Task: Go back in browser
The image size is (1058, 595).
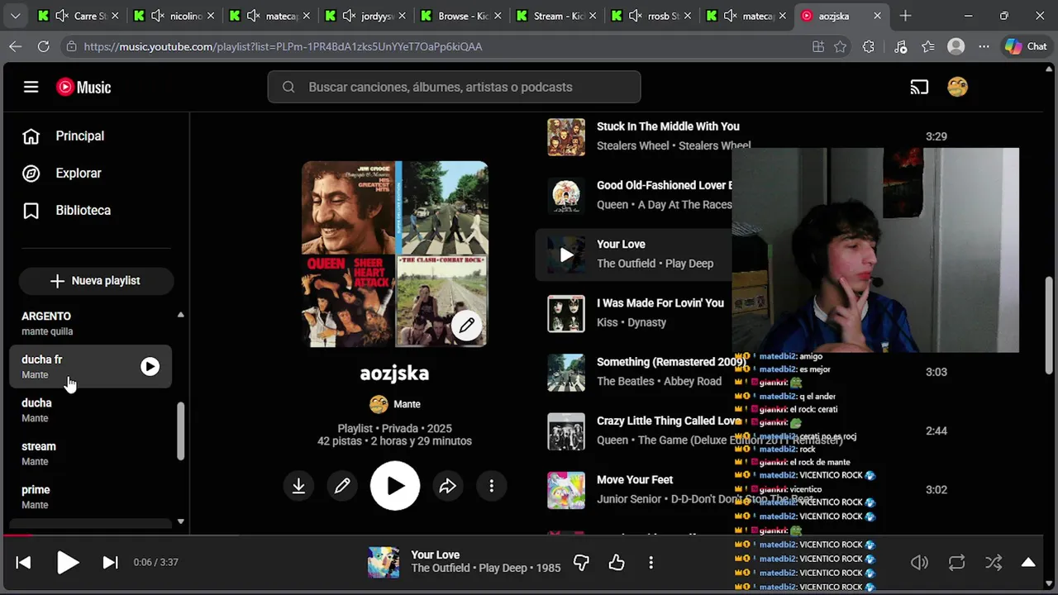Action: pyautogui.click(x=16, y=47)
